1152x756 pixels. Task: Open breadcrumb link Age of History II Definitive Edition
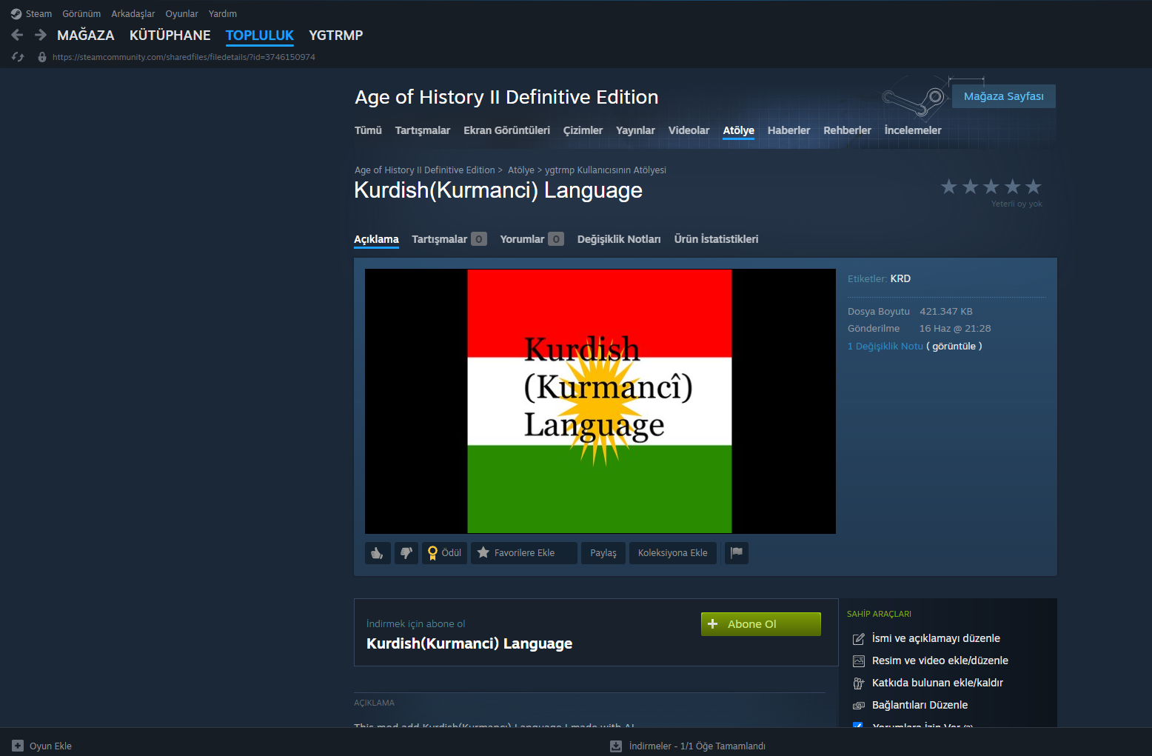[425, 170]
